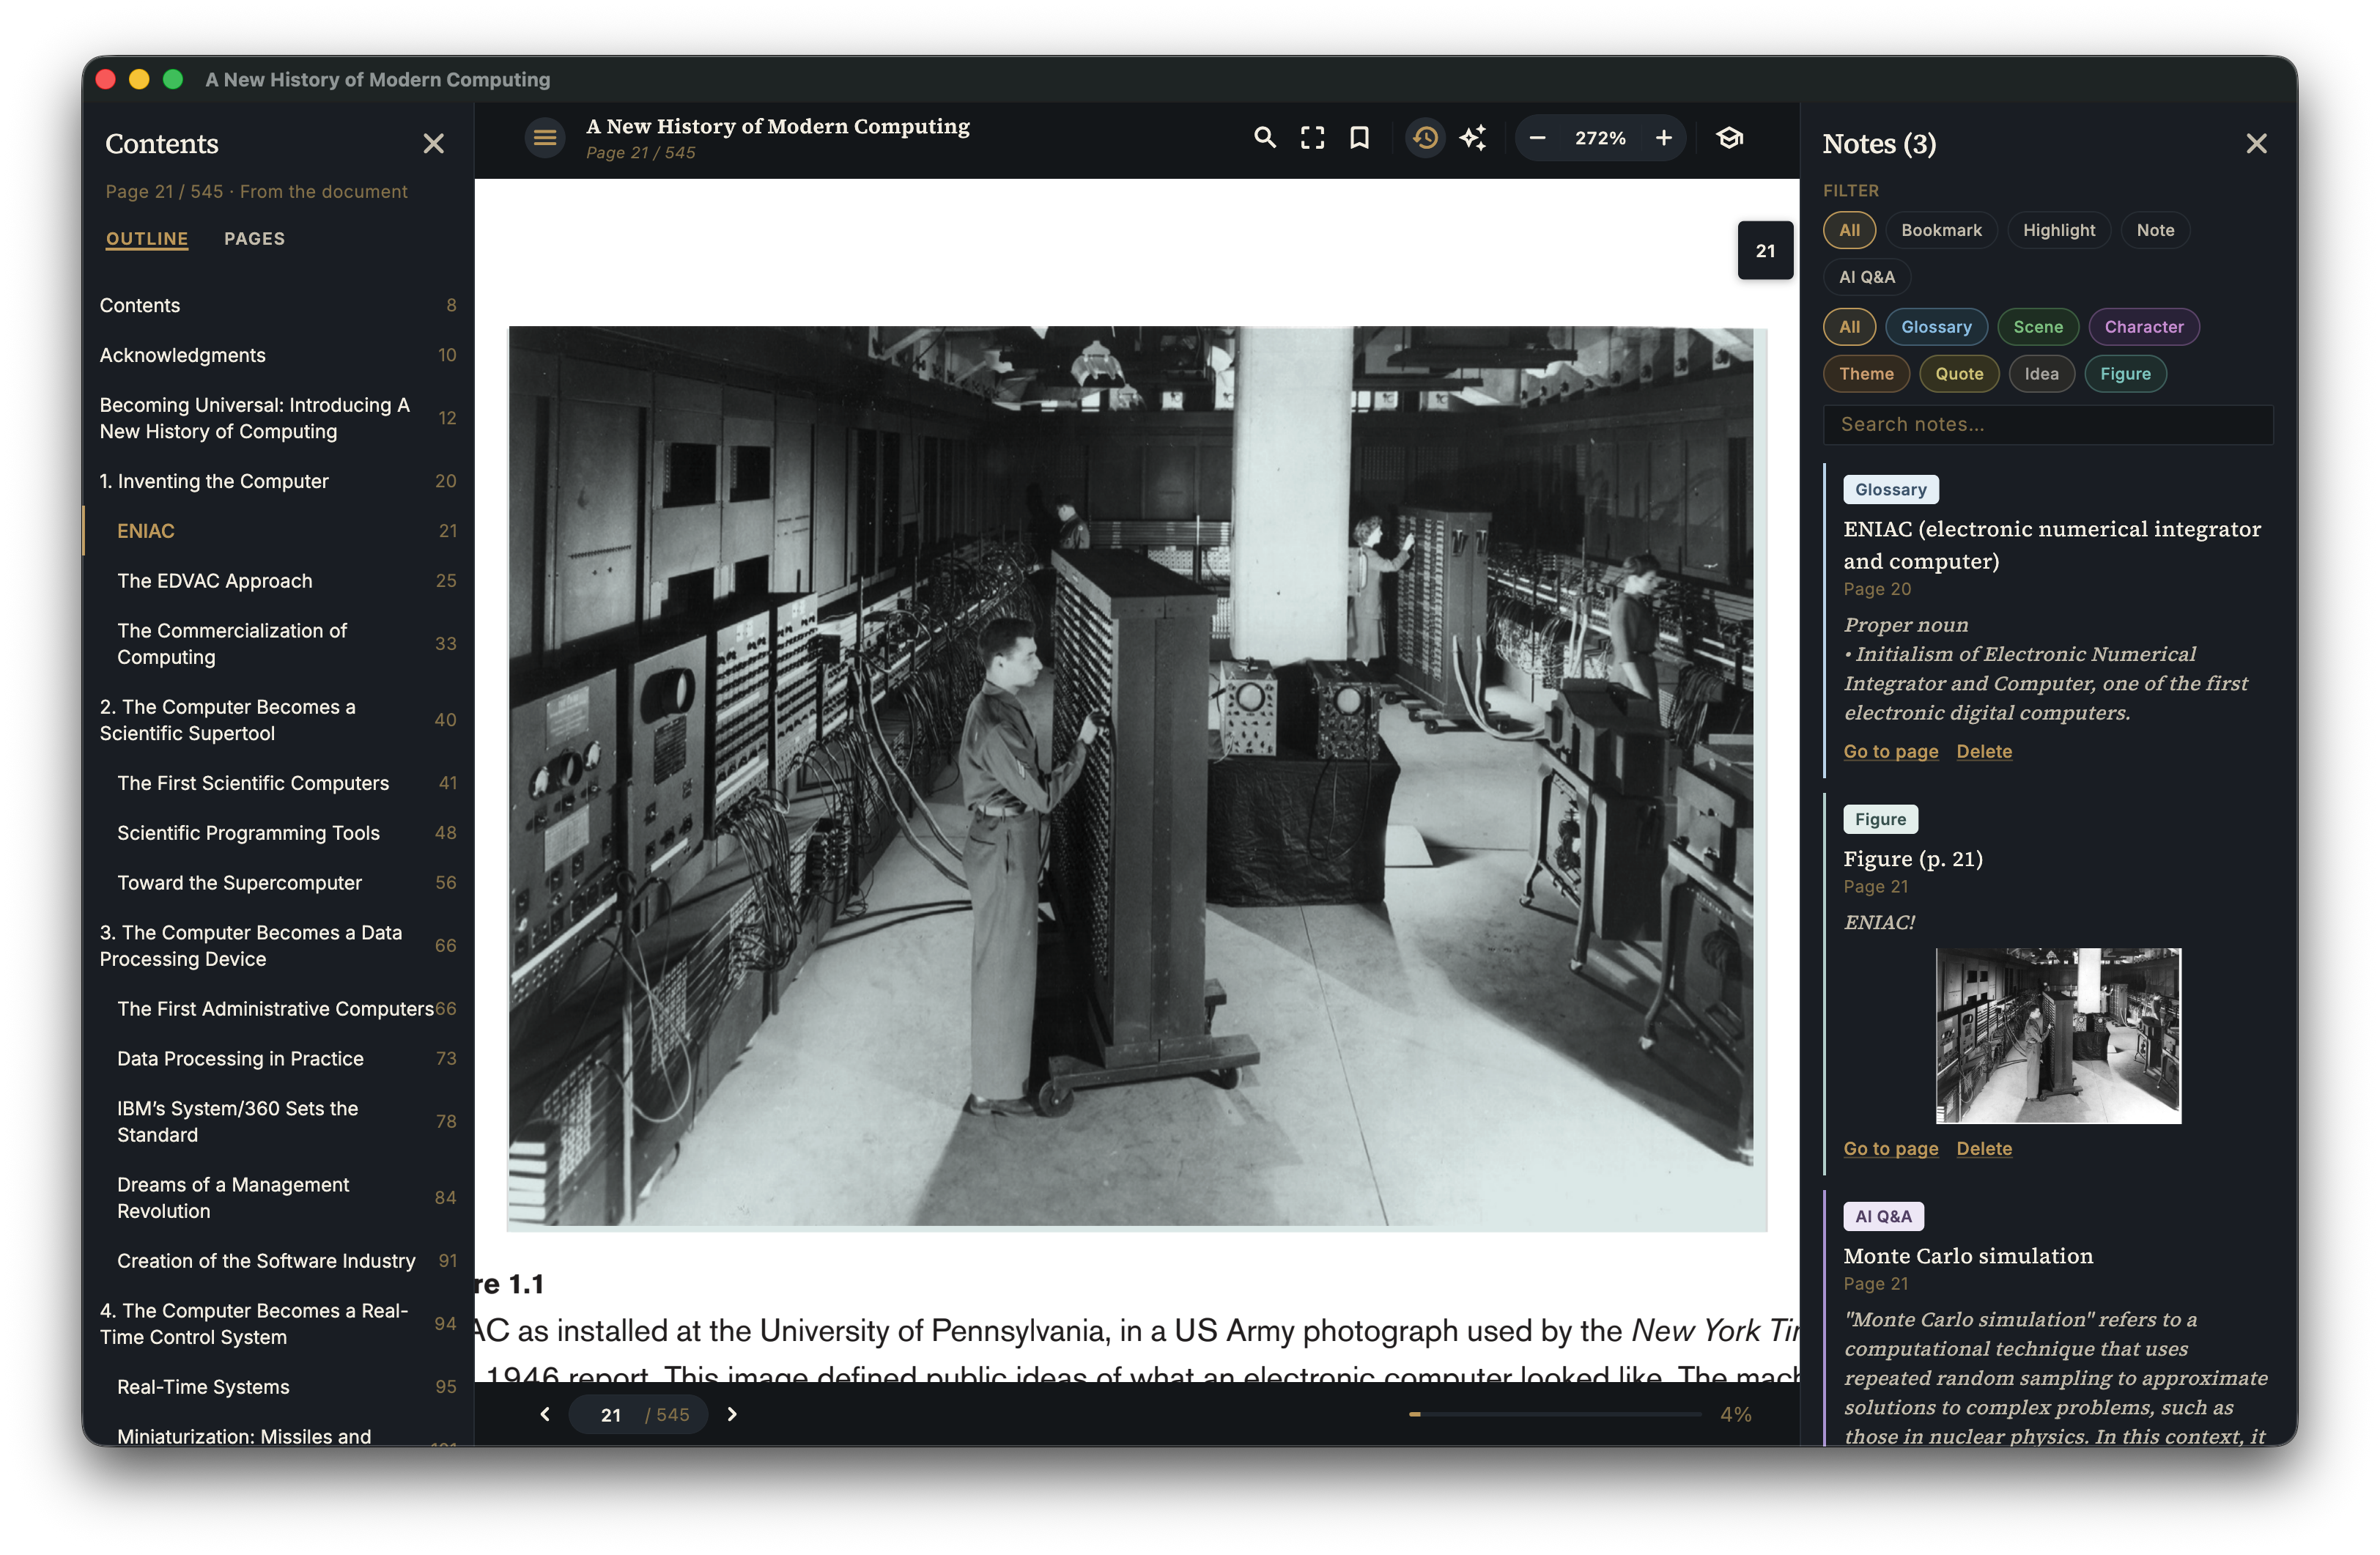Select the second-row All tag chip
Viewport: 2380px width, 1555px height.
(x=1849, y=327)
